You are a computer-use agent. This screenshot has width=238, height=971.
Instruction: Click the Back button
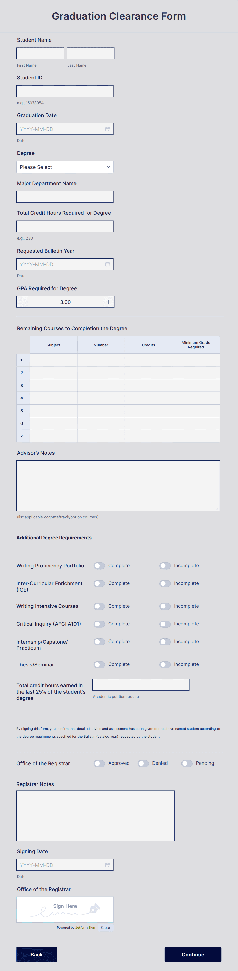37,954
